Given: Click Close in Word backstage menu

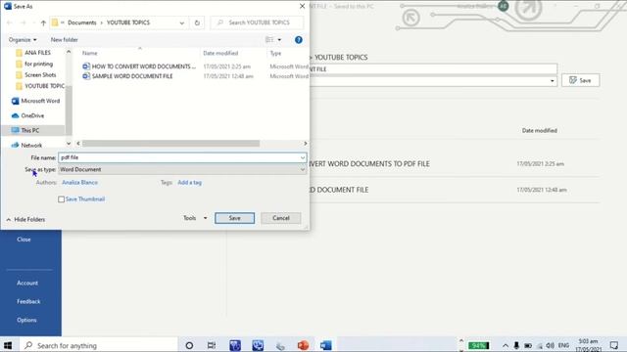Looking at the screenshot, I should (24, 240).
